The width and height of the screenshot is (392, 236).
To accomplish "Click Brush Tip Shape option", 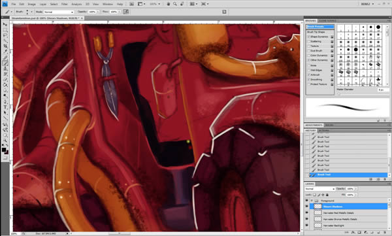I will coord(316,32).
